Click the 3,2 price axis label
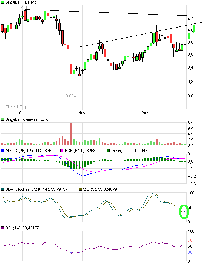Viewport: 202px width, 264px height. point(191,81)
